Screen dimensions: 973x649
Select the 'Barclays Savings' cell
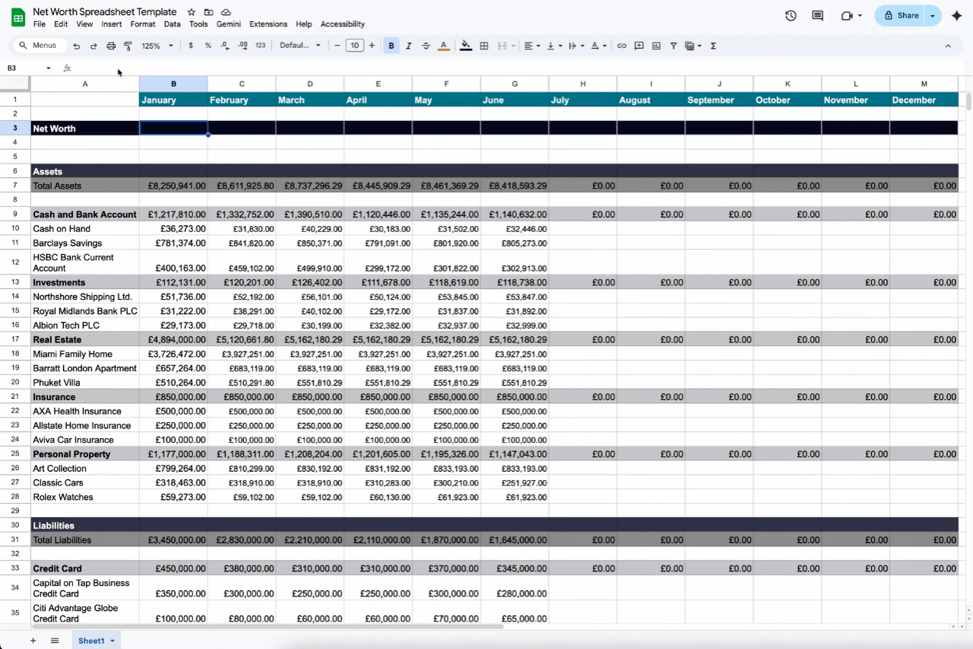coord(85,243)
